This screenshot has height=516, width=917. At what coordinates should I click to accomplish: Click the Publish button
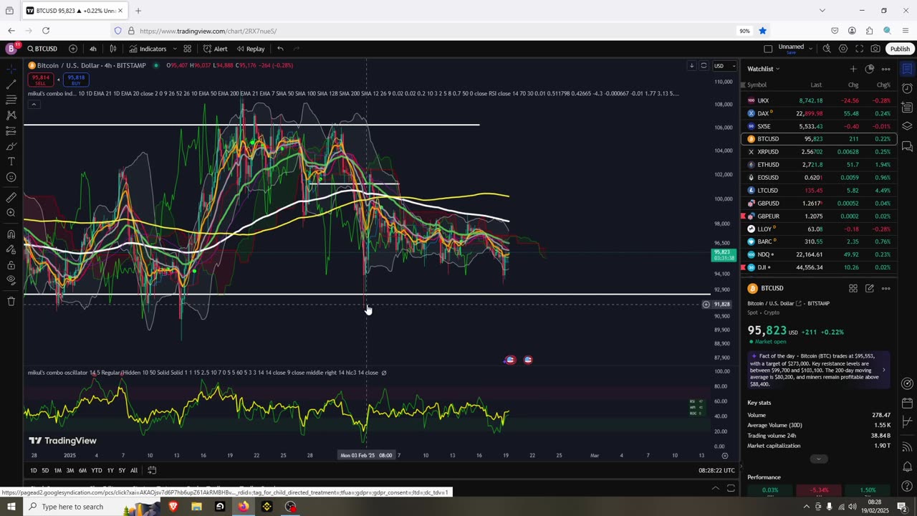click(x=900, y=49)
